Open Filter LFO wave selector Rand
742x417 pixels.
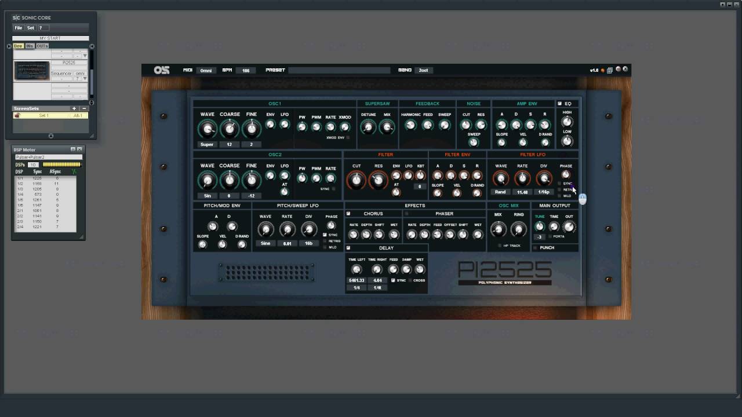[500, 192]
